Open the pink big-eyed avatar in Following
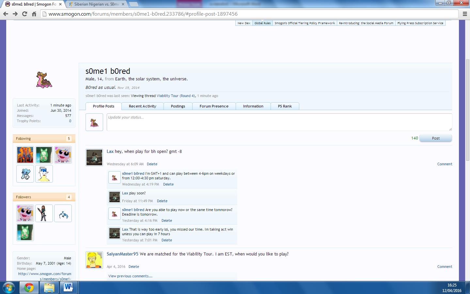This screenshot has width=470, height=294. (63, 155)
